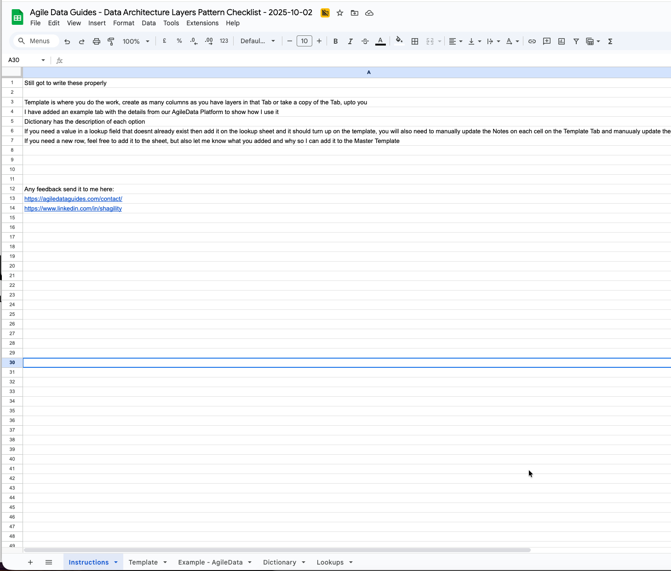This screenshot has height=571, width=671.
Task: Open the Edit menu
Action: click(54, 23)
